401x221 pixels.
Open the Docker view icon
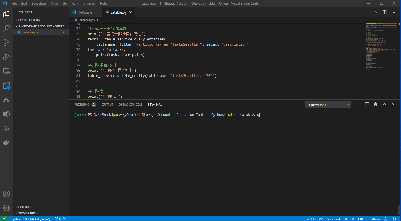(6, 142)
